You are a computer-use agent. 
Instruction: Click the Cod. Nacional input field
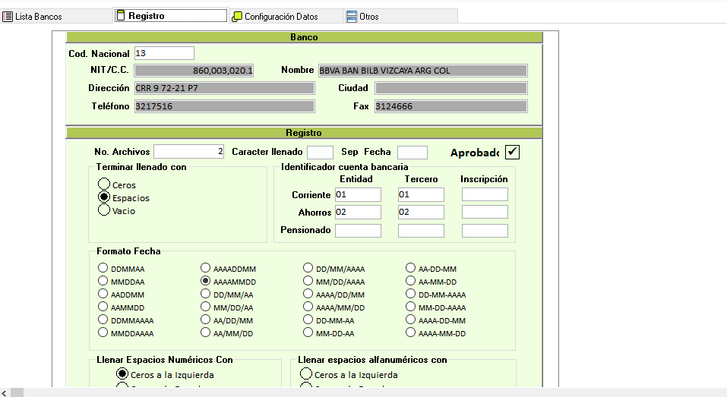click(x=164, y=53)
